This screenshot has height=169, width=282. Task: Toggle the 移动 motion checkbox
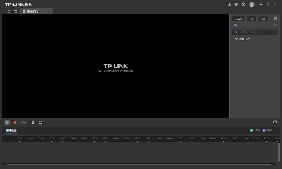252,130
